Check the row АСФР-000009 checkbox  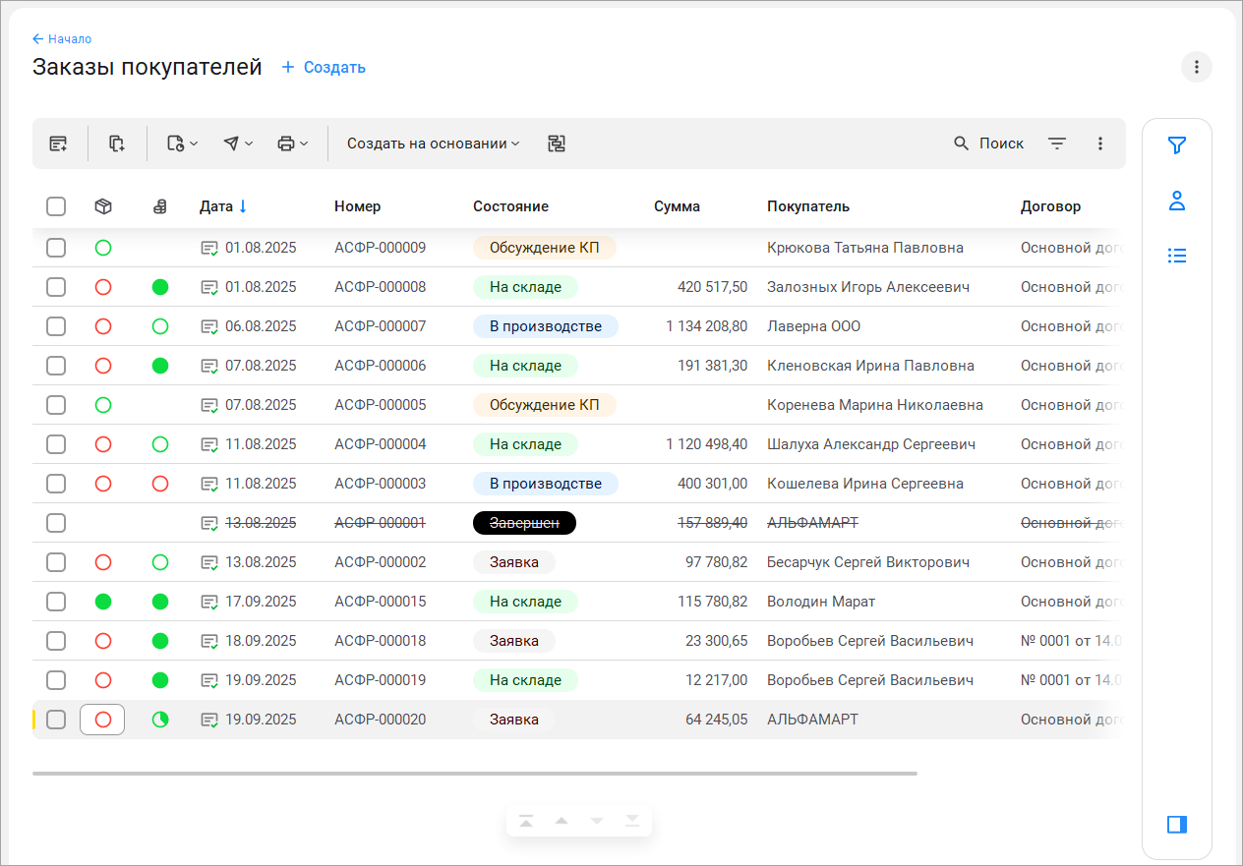pos(56,248)
